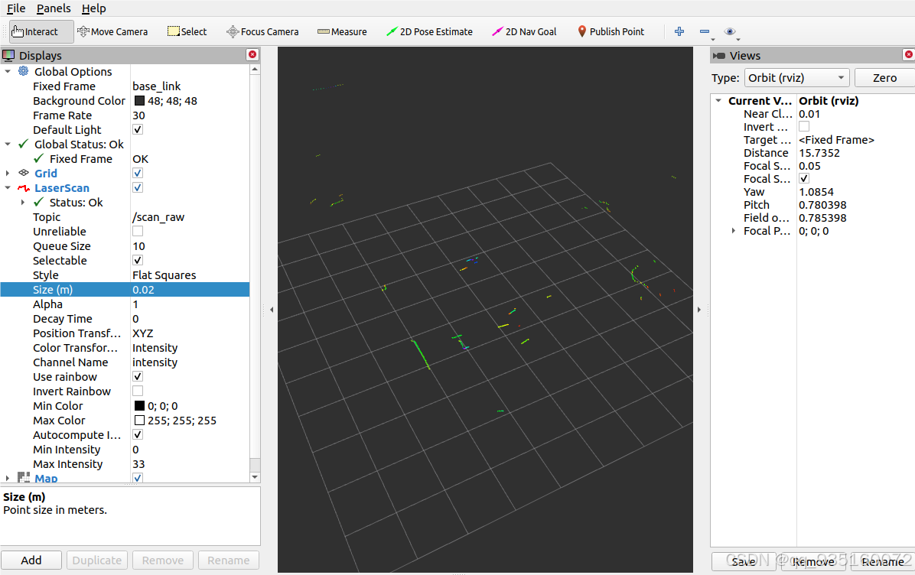Viewport: 915px width, 575px height.
Task: Expand the LaserScan Status Ok row
Action: (x=23, y=203)
